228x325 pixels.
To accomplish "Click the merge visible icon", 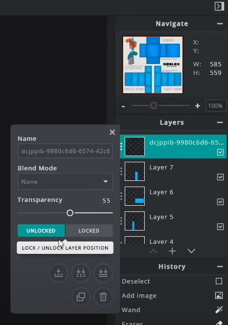I will (81, 273).
